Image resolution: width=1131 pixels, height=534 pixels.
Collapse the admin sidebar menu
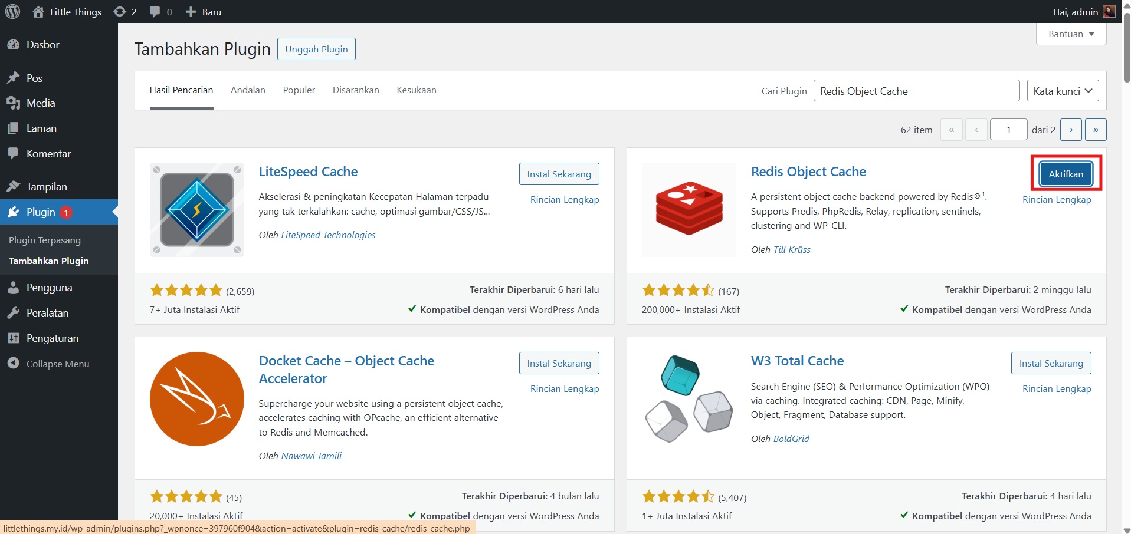tap(14, 363)
